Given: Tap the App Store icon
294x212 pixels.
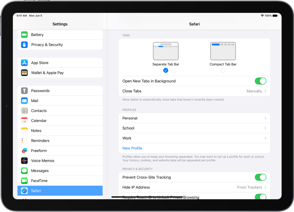Looking at the screenshot, I should tap(24, 63).
